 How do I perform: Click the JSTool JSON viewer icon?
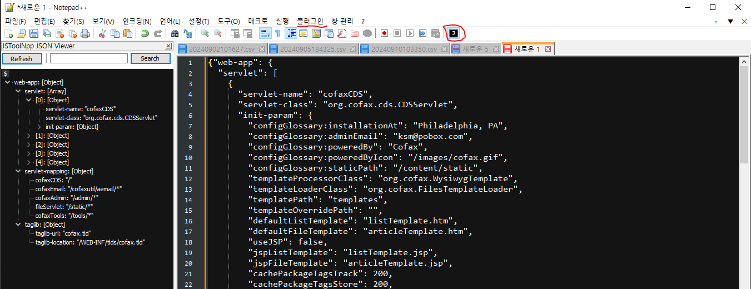tap(454, 33)
